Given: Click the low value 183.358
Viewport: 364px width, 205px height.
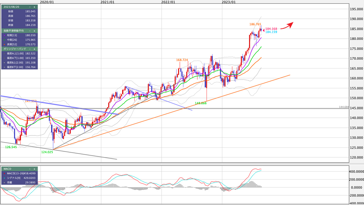Looking at the screenshot, I should click(31, 20).
